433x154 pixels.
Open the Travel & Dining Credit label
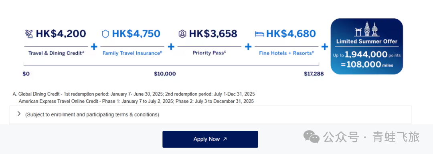pyautogui.click(x=56, y=53)
